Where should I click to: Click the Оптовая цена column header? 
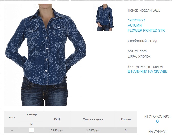[93, 119]
